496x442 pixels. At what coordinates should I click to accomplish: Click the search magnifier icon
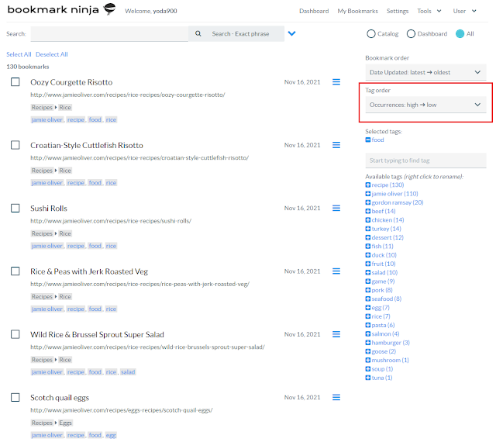tap(198, 33)
